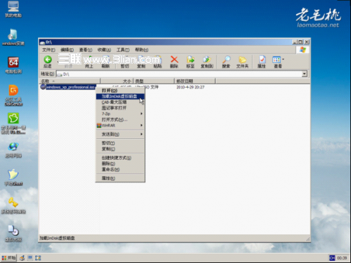Screen dimensions: 351x263
Task: Choose 创建快捷方式(S) in context menu
Action: pos(120,158)
